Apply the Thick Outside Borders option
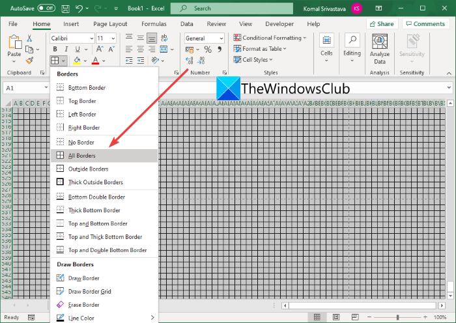The height and width of the screenshot is (323, 456). (95, 182)
